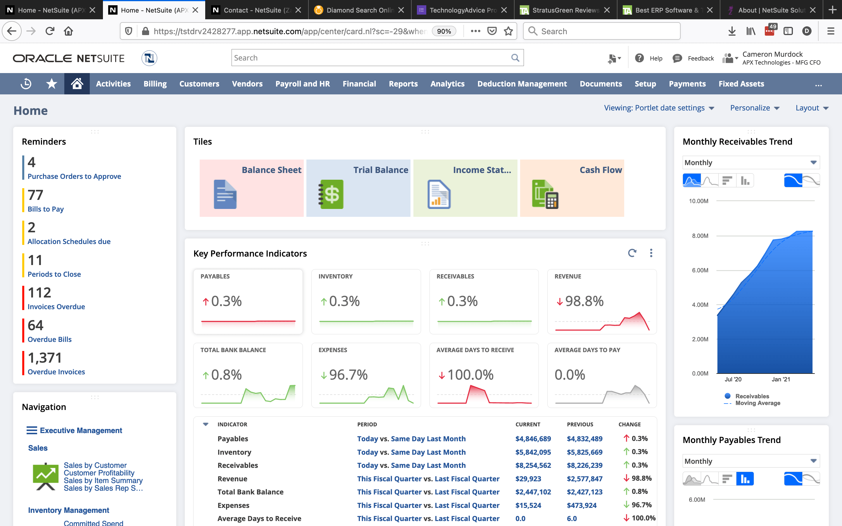Toggle the Shortcuts star icon
This screenshot has height=526, width=842.
point(51,84)
